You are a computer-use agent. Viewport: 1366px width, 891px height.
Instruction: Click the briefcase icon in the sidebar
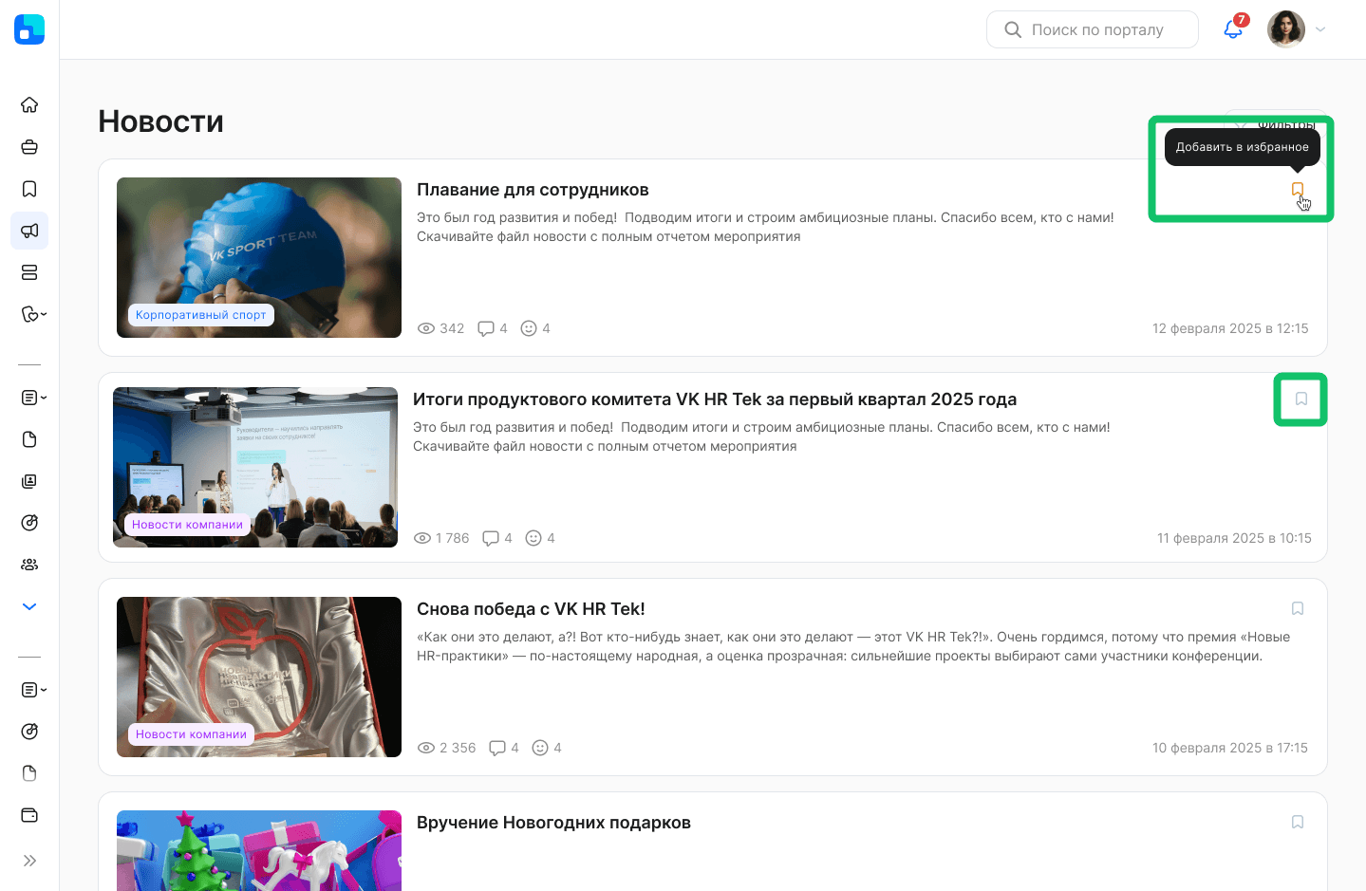29,147
